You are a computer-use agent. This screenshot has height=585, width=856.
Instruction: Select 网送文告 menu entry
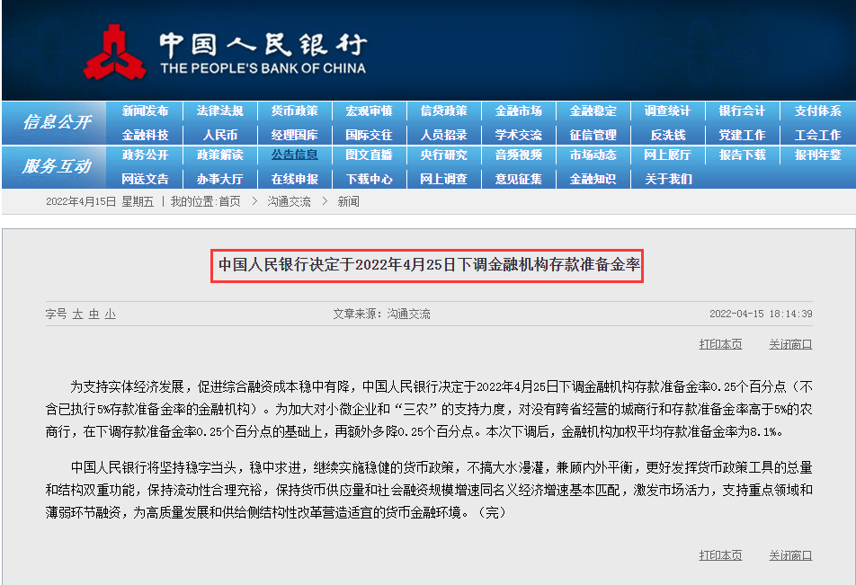click(x=146, y=179)
